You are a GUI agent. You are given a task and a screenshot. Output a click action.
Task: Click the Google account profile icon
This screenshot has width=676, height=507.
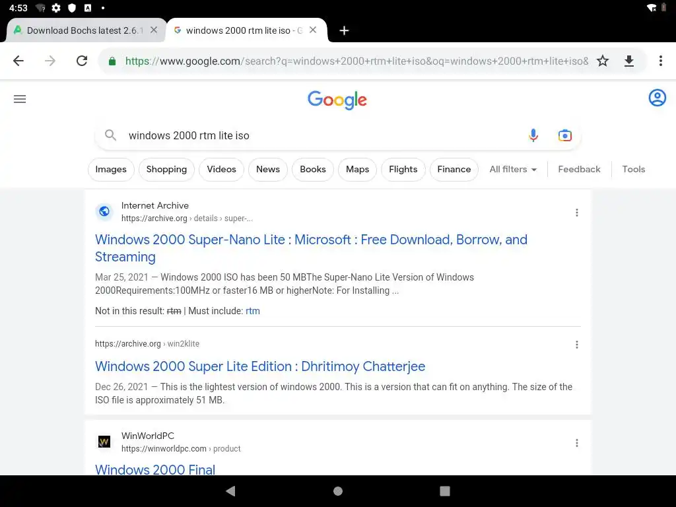(x=657, y=98)
